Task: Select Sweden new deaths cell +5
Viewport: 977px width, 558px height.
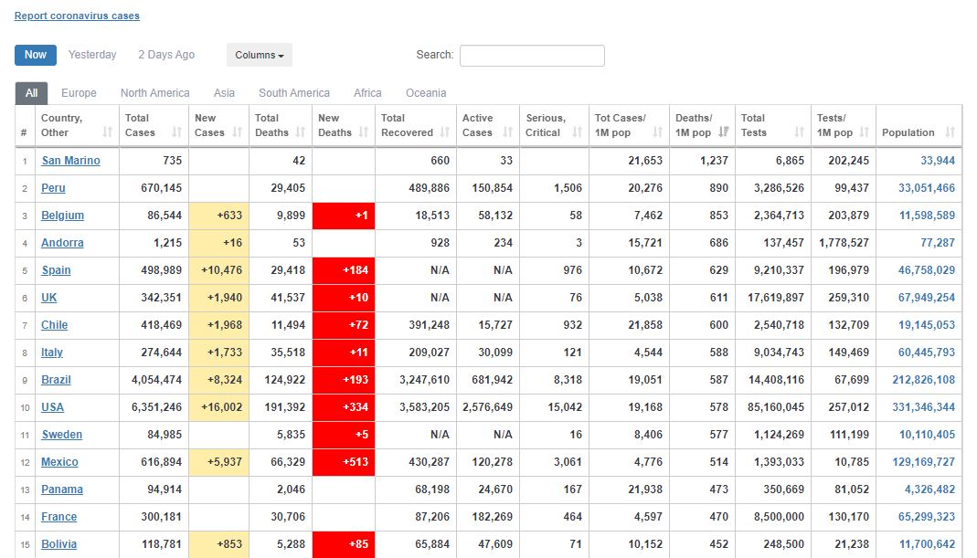Action: click(344, 434)
